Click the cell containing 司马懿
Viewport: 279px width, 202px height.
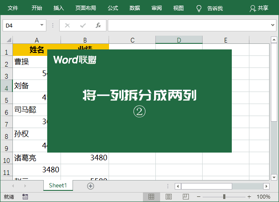[x=30, y=110]
